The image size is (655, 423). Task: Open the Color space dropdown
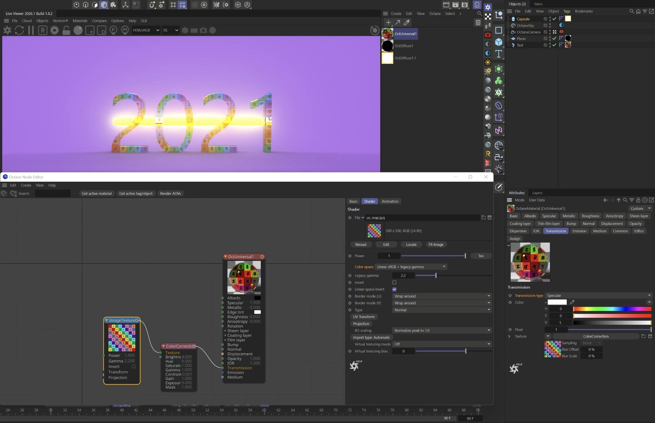(x=411, y=267)
